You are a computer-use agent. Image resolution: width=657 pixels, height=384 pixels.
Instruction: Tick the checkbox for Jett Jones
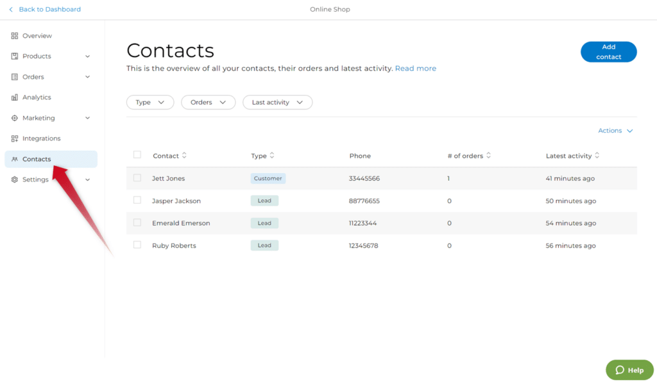click(137, 178)
